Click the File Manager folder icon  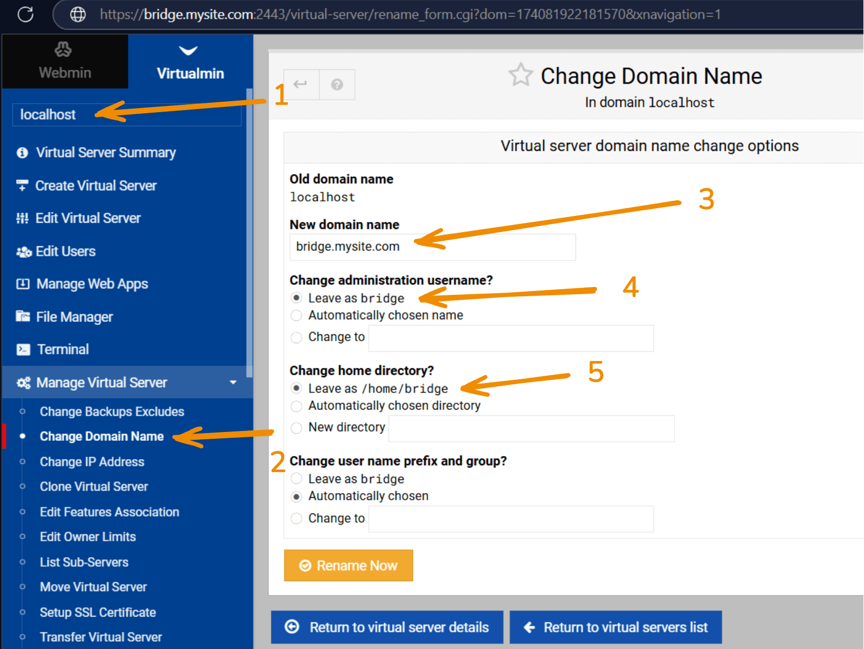click(x=23, y=317)
